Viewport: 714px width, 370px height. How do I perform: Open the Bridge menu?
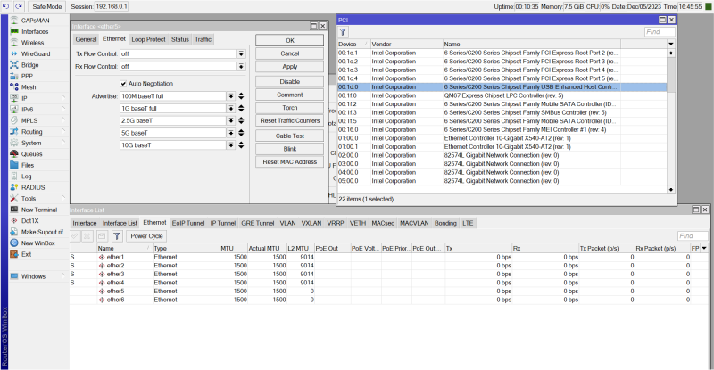click(29, 65)
